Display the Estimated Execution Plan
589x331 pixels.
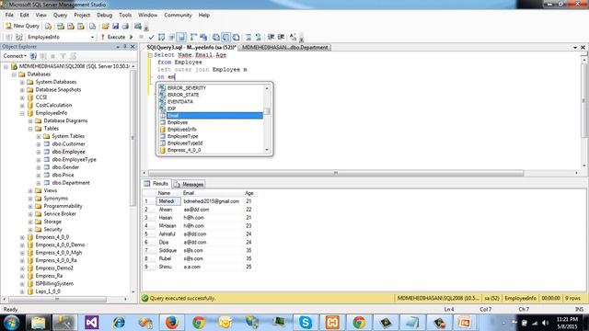point(161,37)
